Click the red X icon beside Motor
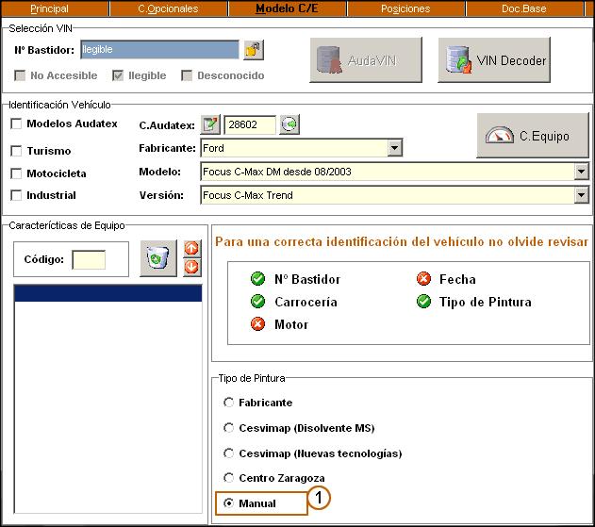This screenshot has height=527, width=595. click(257, 324)
